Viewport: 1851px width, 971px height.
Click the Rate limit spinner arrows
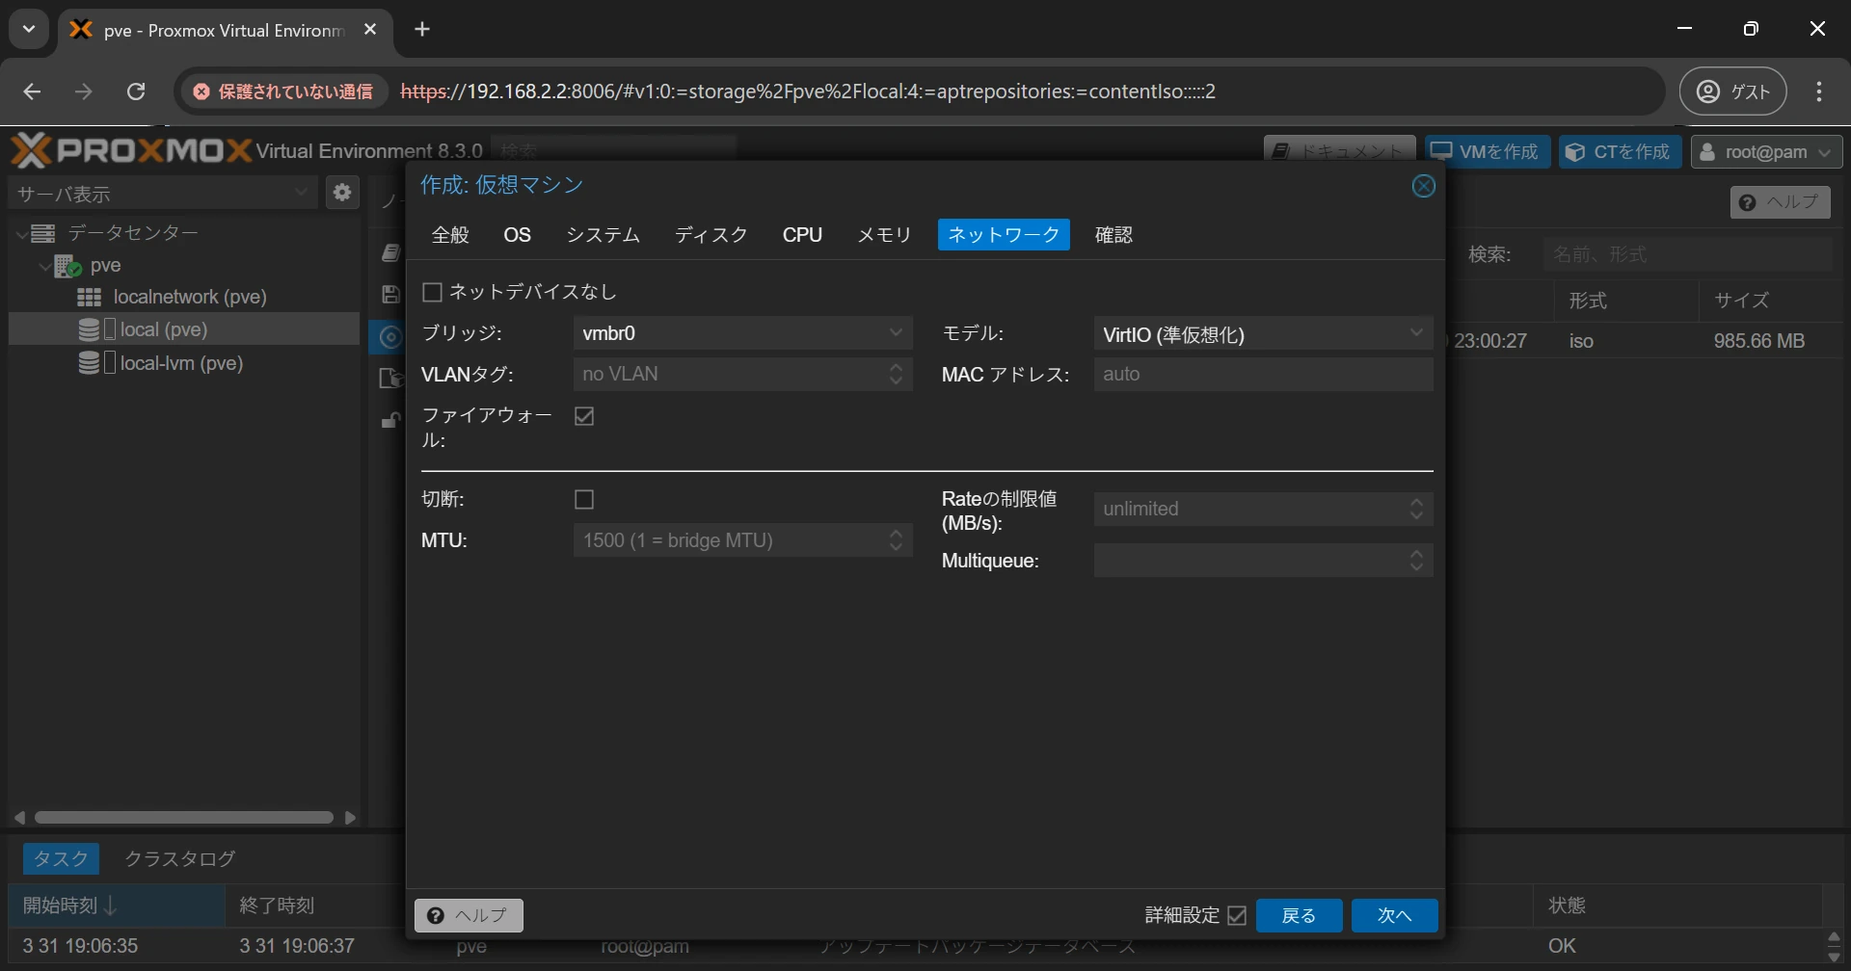1416,509
